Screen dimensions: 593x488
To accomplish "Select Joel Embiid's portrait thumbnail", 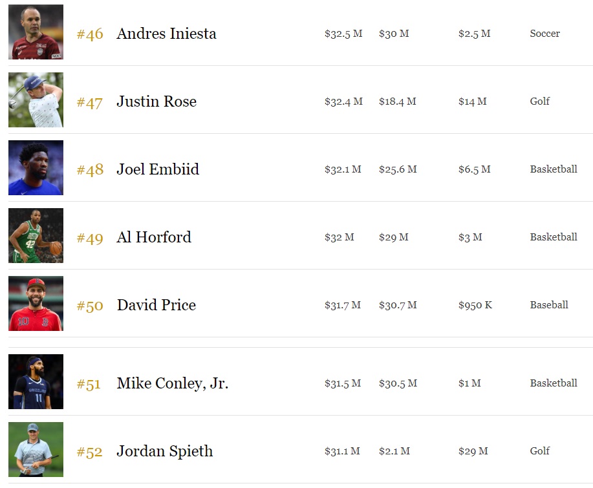I will pos(36,168).
